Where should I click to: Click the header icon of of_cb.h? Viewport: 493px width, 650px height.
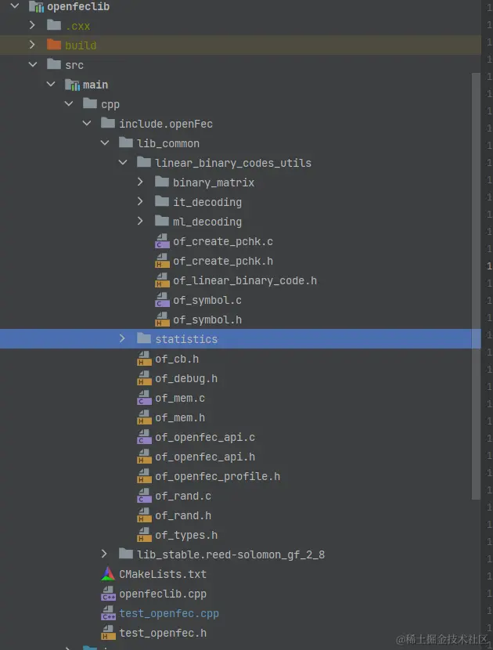pyautogui.click(x=144, y=358)
